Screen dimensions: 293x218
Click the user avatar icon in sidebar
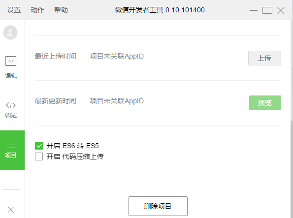(x=10, y=32)
